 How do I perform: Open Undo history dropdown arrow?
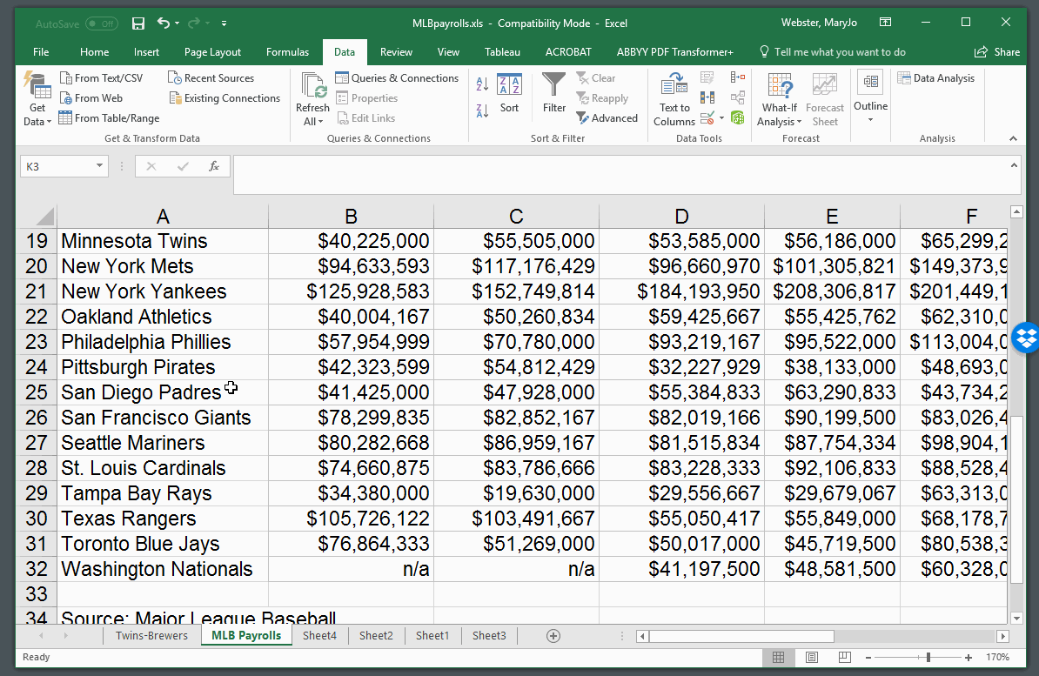point(177,23)
